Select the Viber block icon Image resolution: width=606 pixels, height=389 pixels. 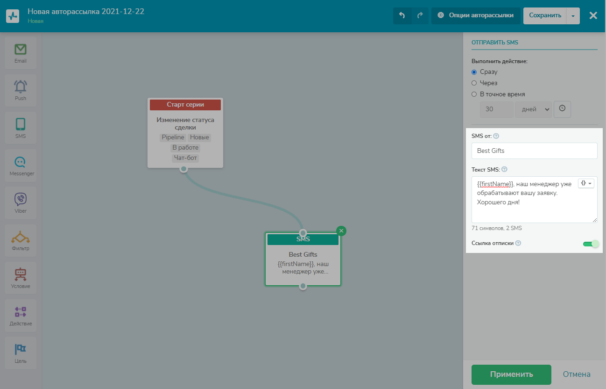click(x=20, y=200)
